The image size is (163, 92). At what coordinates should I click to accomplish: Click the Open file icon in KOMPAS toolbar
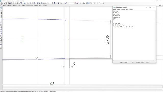point(5,3)
